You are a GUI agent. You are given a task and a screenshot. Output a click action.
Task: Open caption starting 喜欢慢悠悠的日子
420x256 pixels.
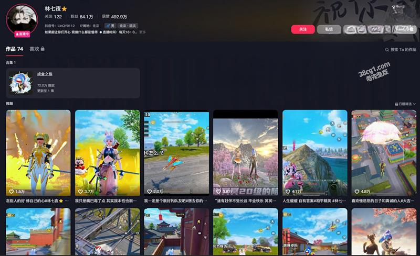[x=383, y=201]
